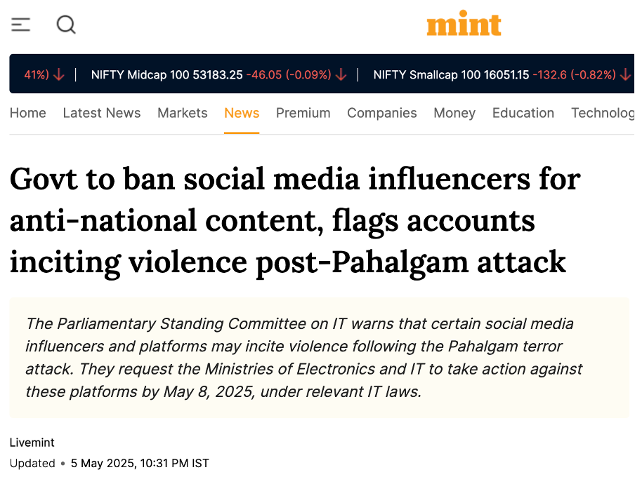Open the Latest News section
This screenshot has height=484, width=635.
[102, 113]
